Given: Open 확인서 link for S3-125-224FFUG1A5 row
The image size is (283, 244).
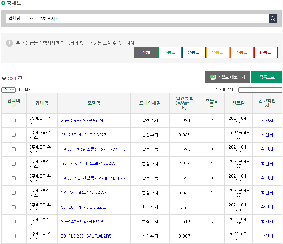Looking at the screenshot, I should (x=267, y=120).
